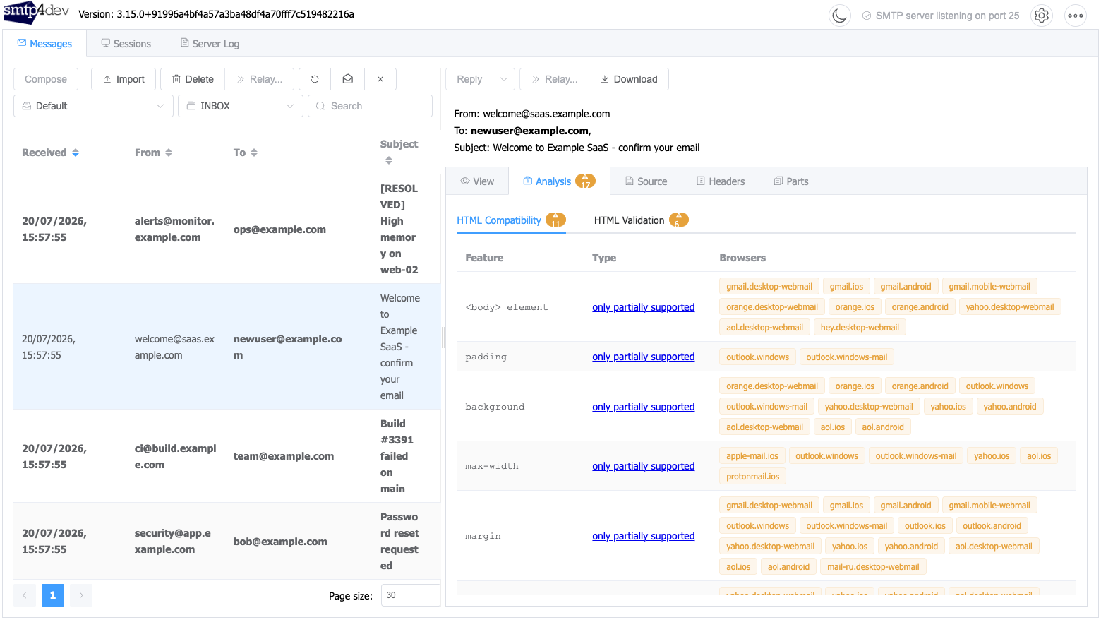Select HTML Compatibility sub-tab

click(511, 220)
